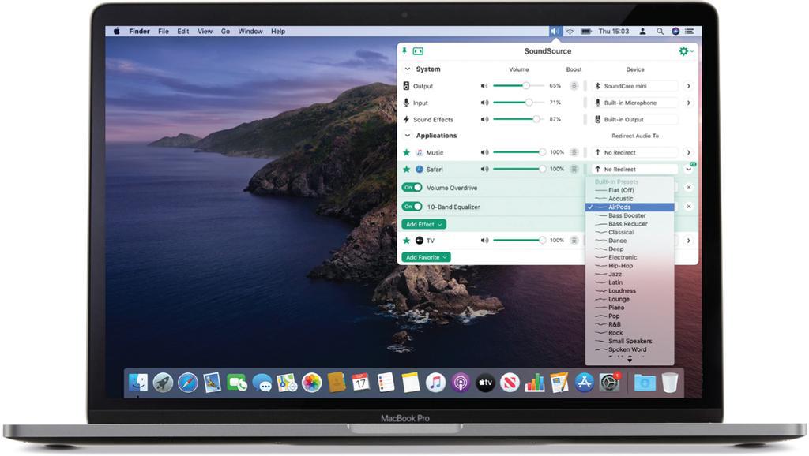The width and height of the screenshot is (809, 456).
Task: Choose the Classical preset
Action: click(x=630, y=233)
